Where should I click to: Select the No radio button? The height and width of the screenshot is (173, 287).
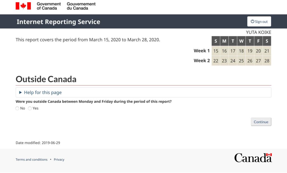point(17,109)
